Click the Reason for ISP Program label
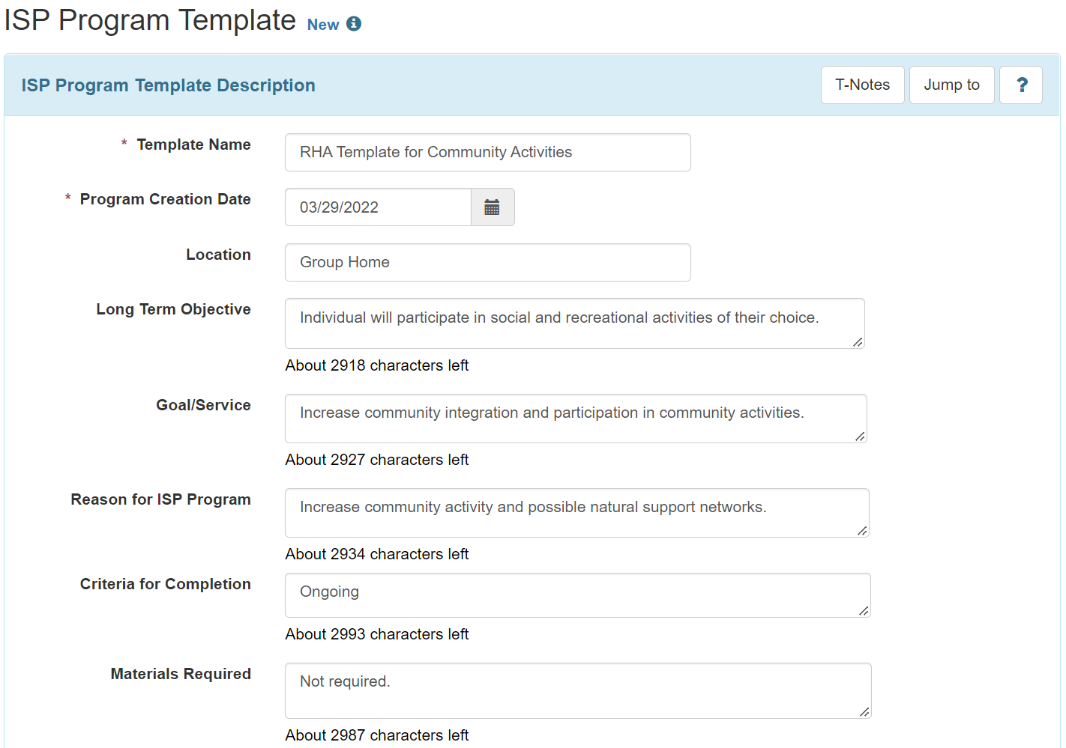 [x=160, y=499]
